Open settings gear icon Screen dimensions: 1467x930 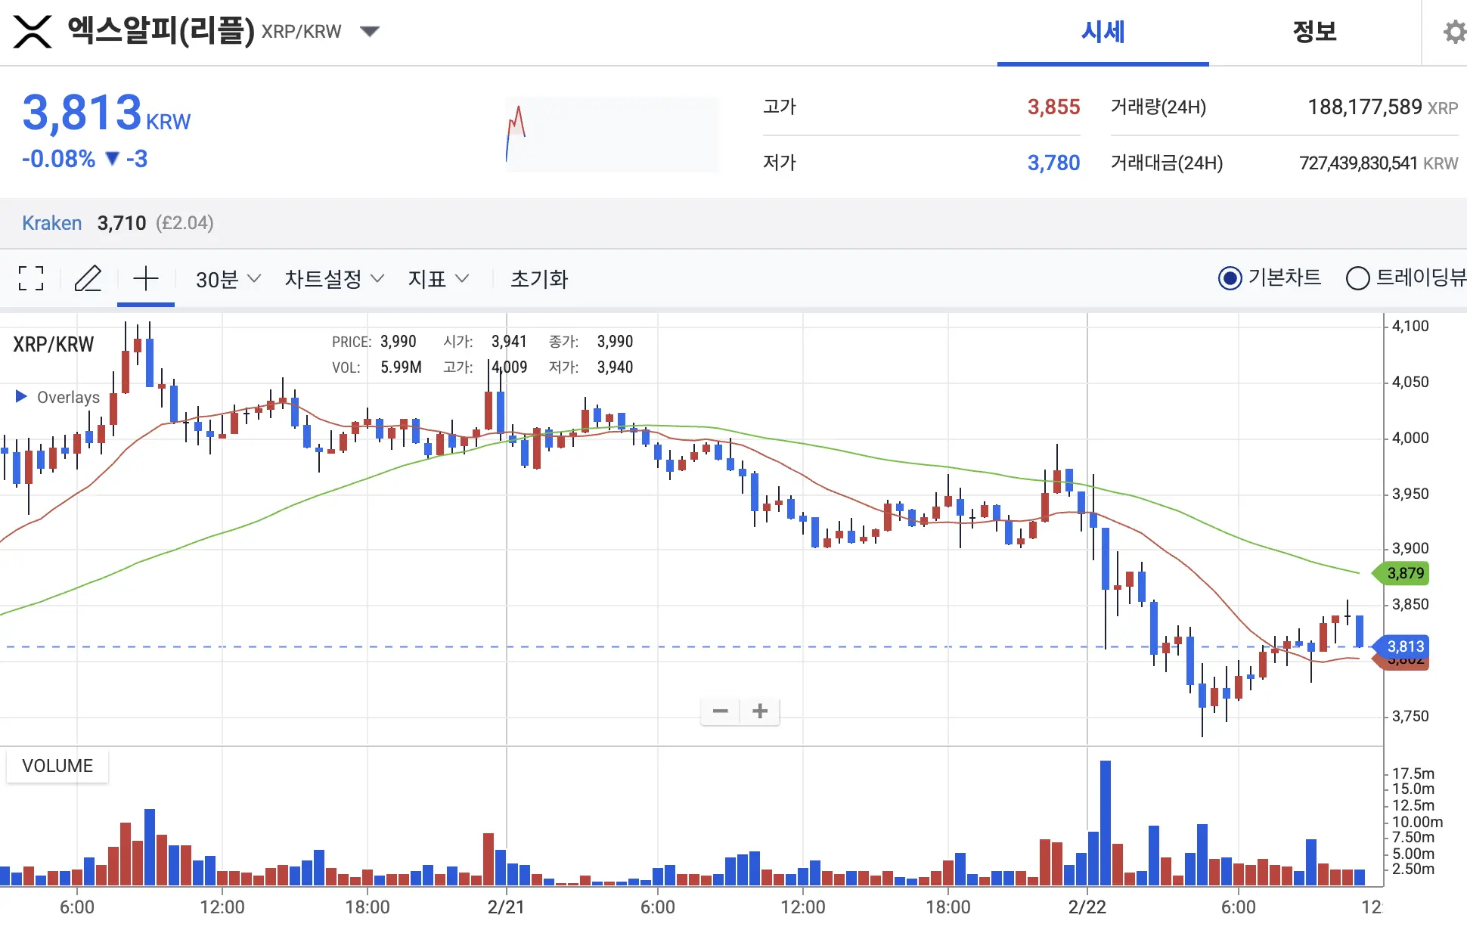(x=1453, y=32)
